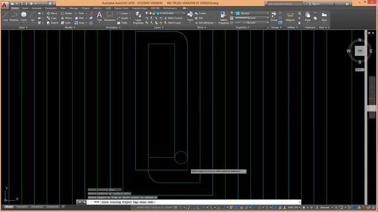Click Edit Attributes in Block panel
The height and width of the screenshot is (212, 378).
[204, 22]
